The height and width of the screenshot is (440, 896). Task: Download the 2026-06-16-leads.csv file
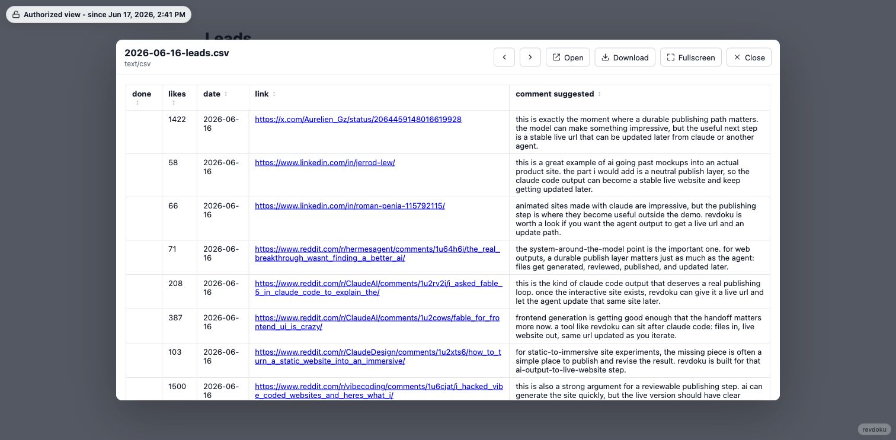point(625,57)
